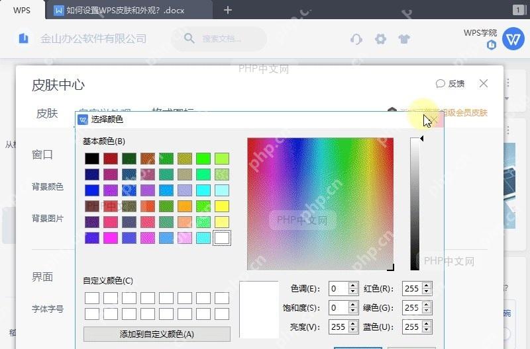
Task: Increase the 饱和度 saturation value
Action: tap(353, 305)
